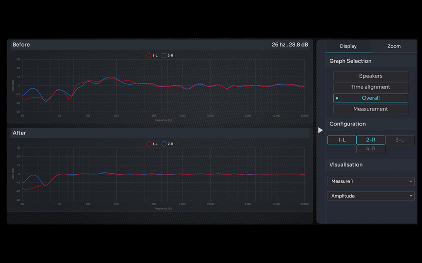The height and width of the screenshot is (263, 422).
Task: Click the Overall selection indicator dot
Action: [336, 98]
